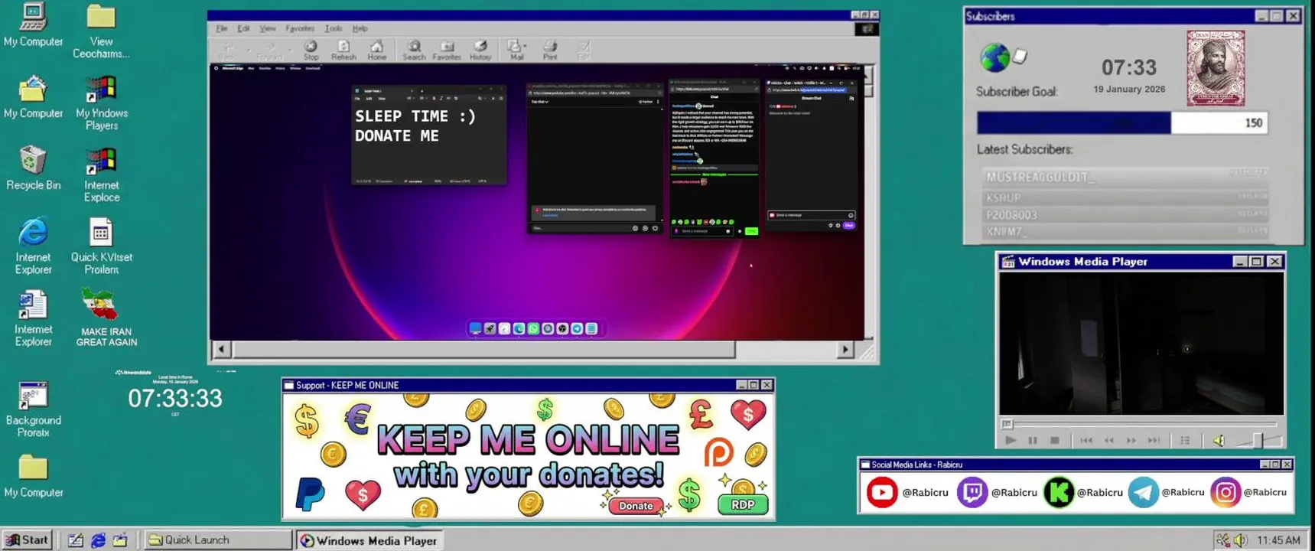
Task: Open the History toolbar icon
Action: point(480,51)
